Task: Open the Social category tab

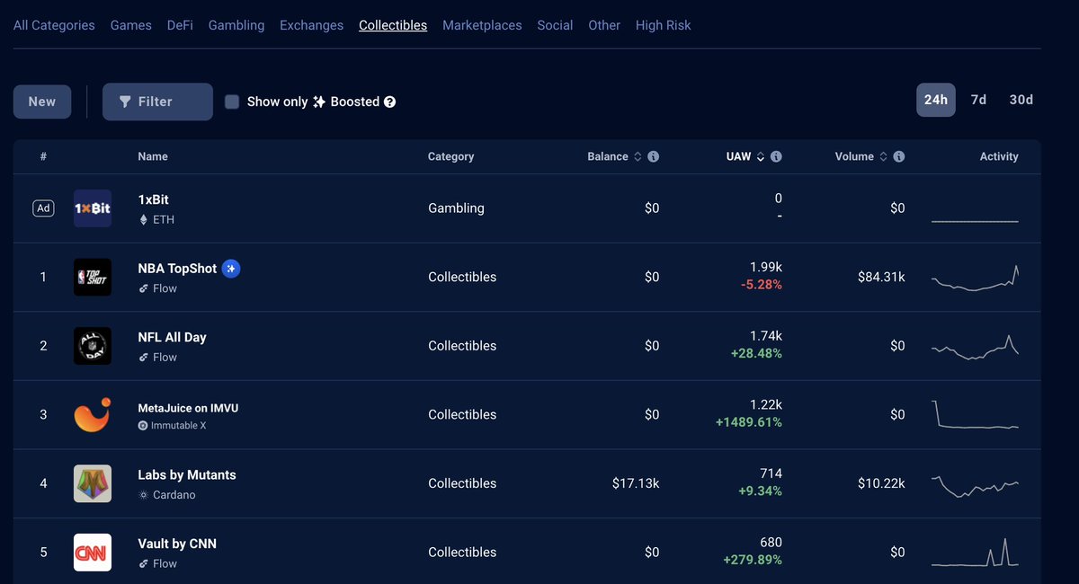Action: [x=555, y=25]
